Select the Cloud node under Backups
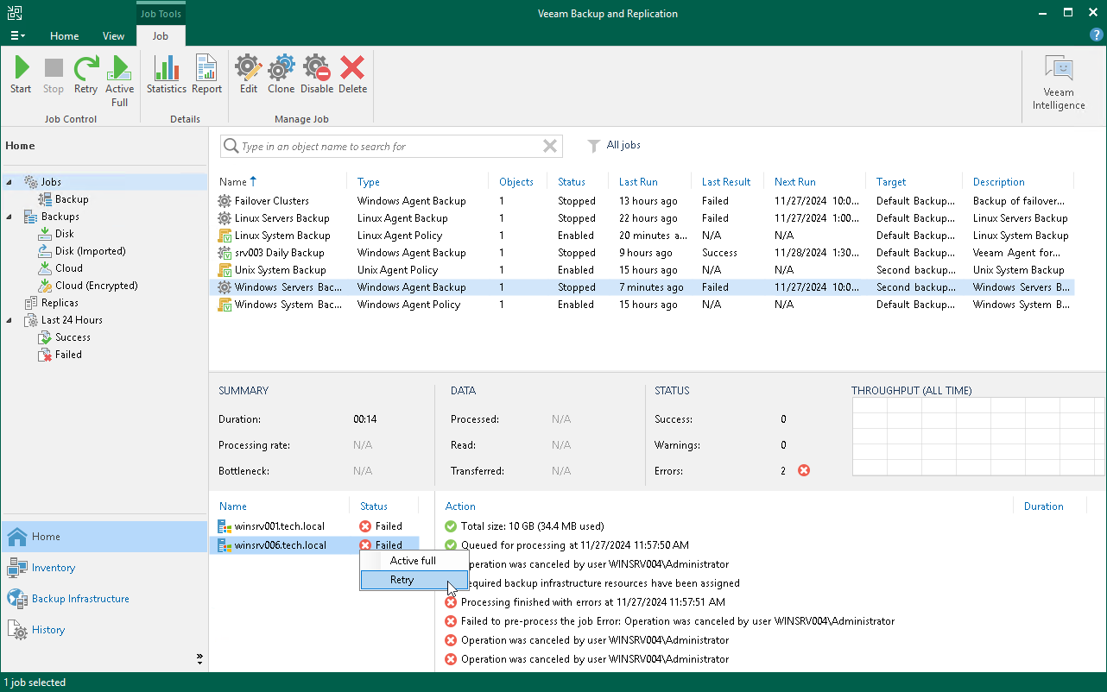 (69, 268)
